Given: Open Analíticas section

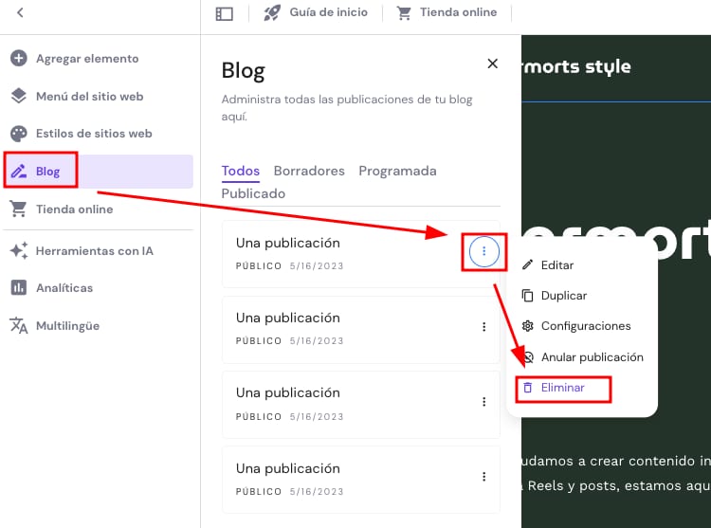Looking at the screenshot, I should [64, 288].
